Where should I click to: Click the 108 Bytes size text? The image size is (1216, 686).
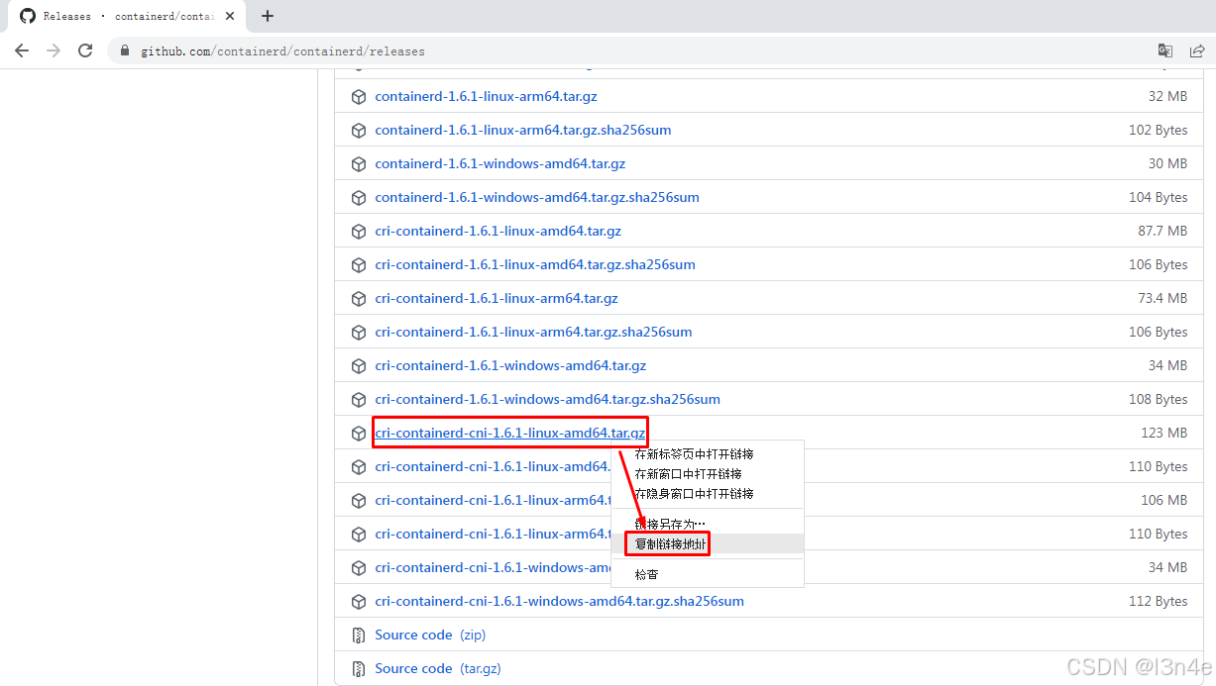pyautogui.click(x=1158, y=400)
